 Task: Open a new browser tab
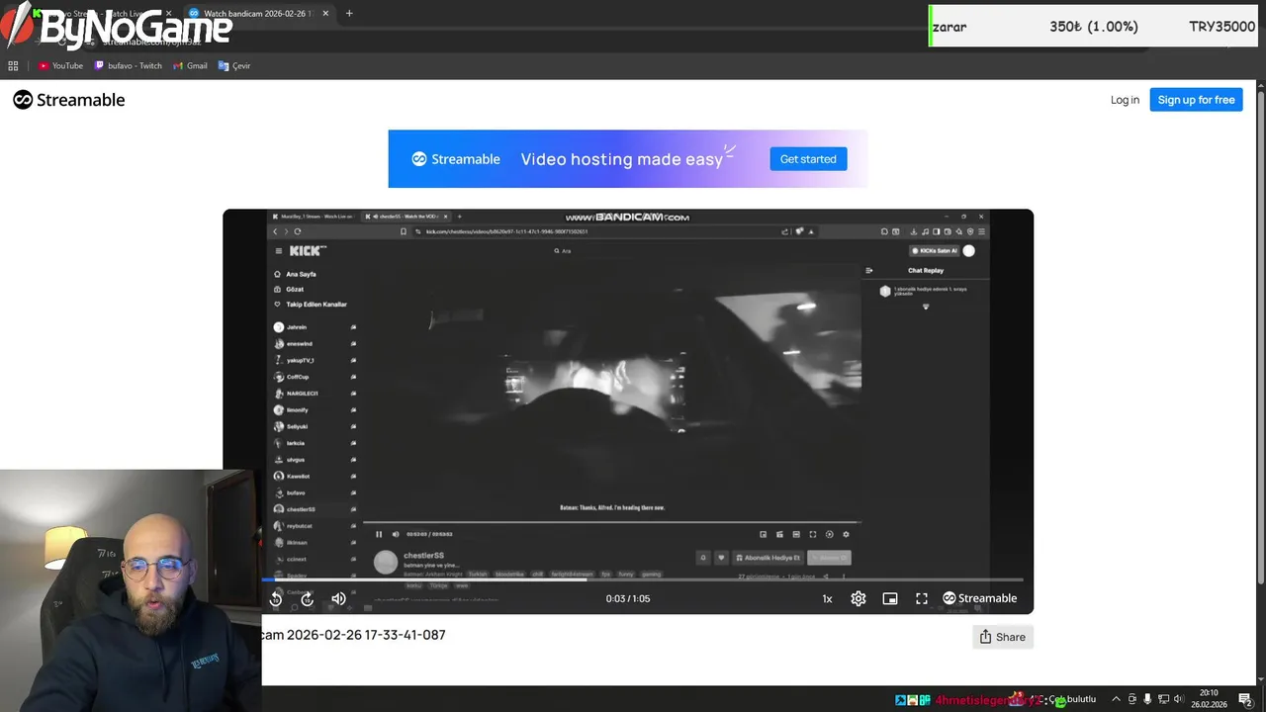coord(349,14)
